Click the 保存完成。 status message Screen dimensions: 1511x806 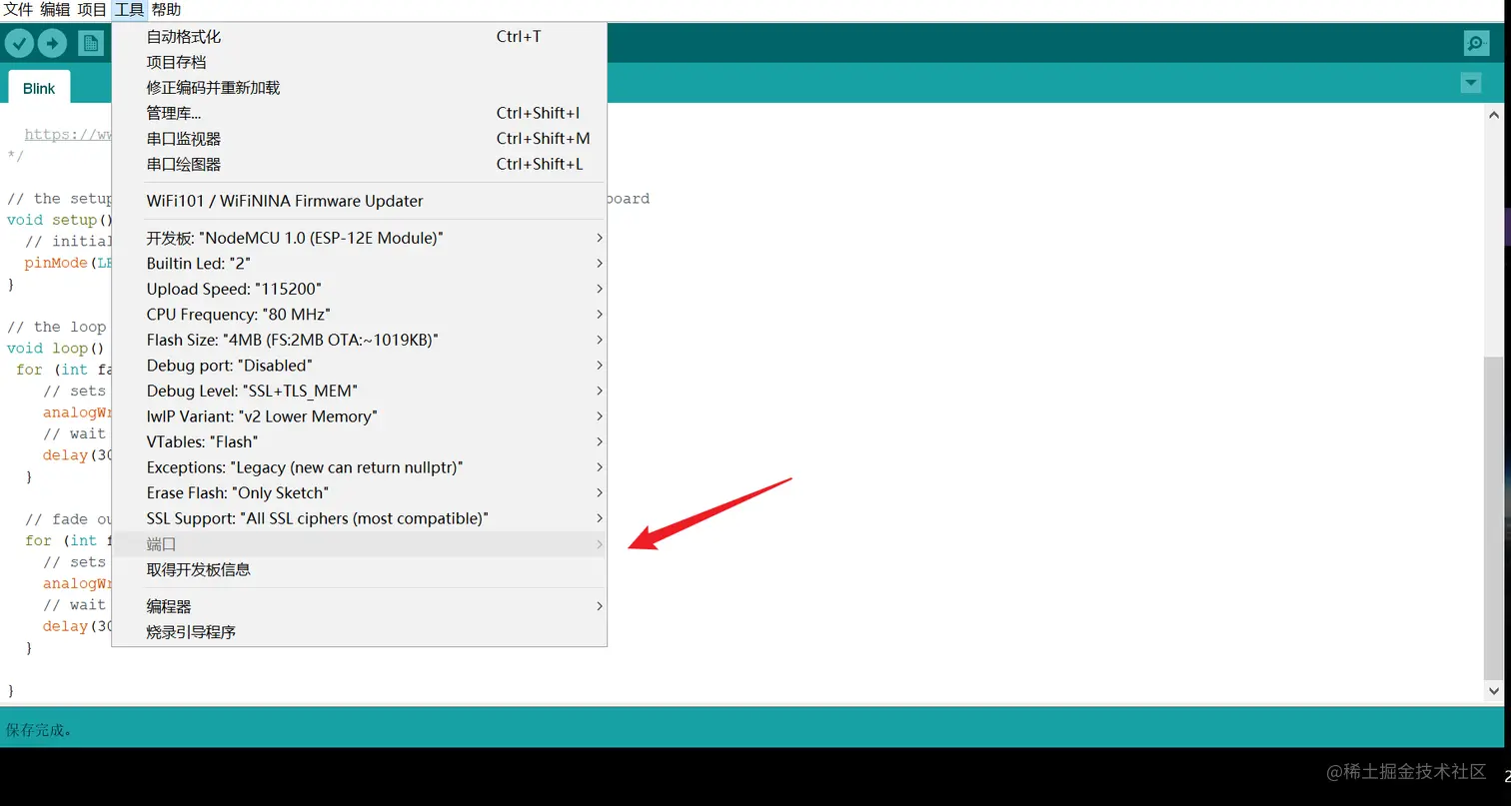(40, 730)
